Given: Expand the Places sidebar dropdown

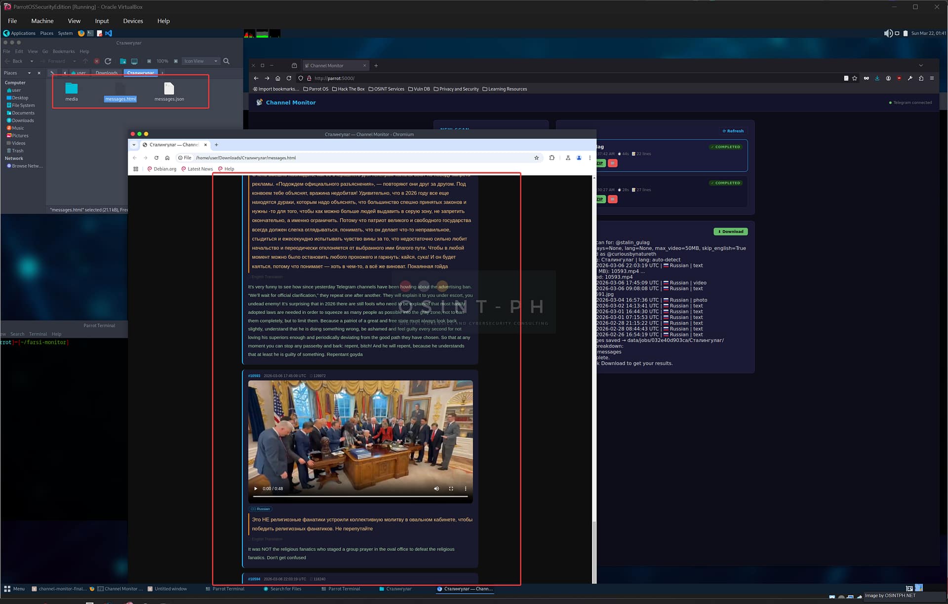Looking at the screenshot, I should coord(29,73).
